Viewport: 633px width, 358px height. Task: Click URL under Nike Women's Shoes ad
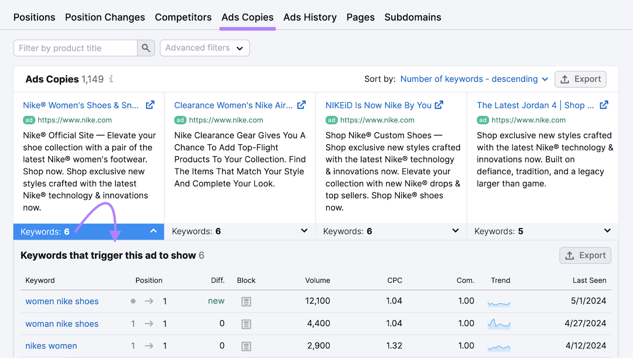click(x=74, y=120)
